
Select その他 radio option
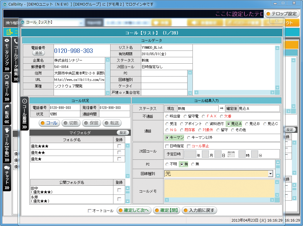tap(233, 130)
